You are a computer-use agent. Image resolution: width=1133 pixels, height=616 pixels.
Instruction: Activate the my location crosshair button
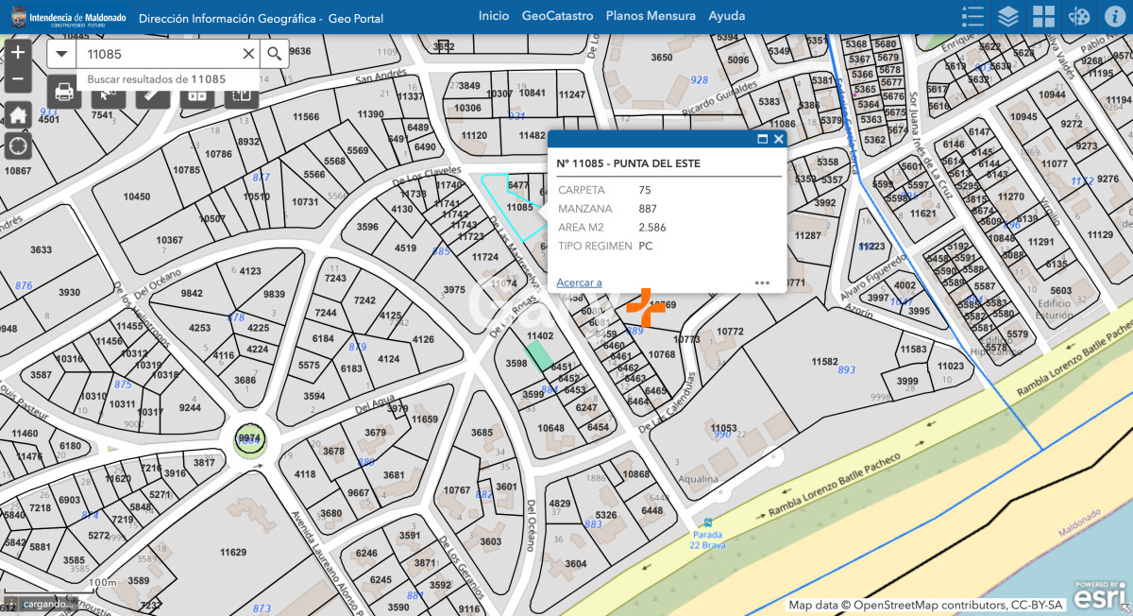point(18,145)
